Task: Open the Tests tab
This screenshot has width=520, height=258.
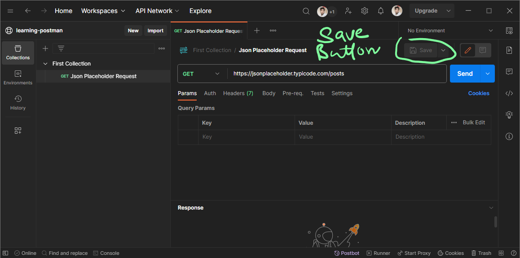Action: click(x=317, y=93)
